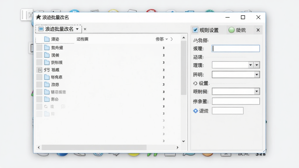Click the horizontal scrollbar's right arrow
Viewport: 299px width, 168px height.
coord(178,147)
